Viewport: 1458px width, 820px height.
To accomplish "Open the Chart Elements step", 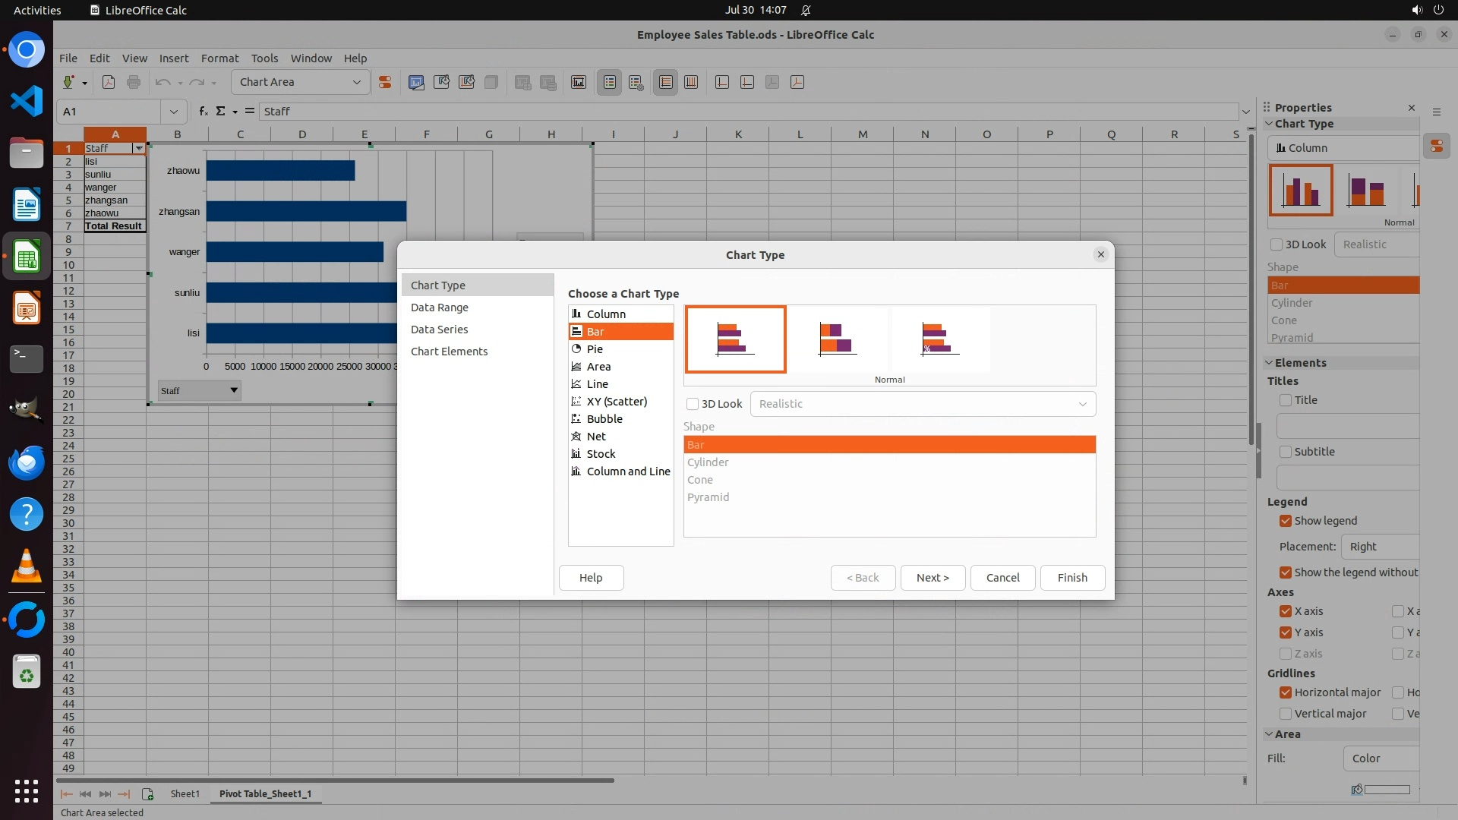I will click(449, 352).
